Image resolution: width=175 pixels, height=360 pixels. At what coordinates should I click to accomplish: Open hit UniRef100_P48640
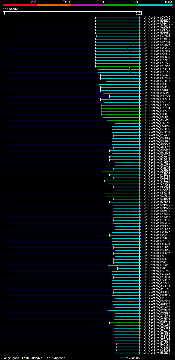click(157, 39)
